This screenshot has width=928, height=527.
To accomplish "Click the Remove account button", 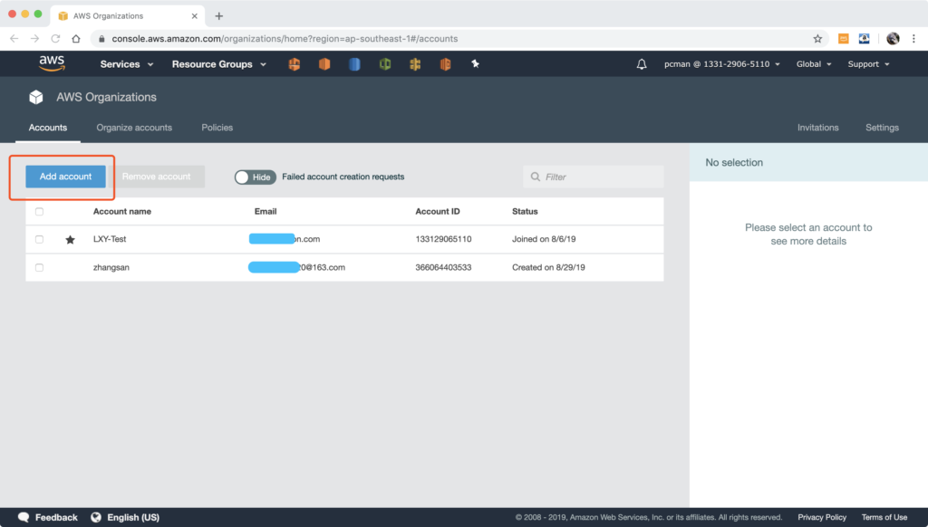I will tap(156, 177).
